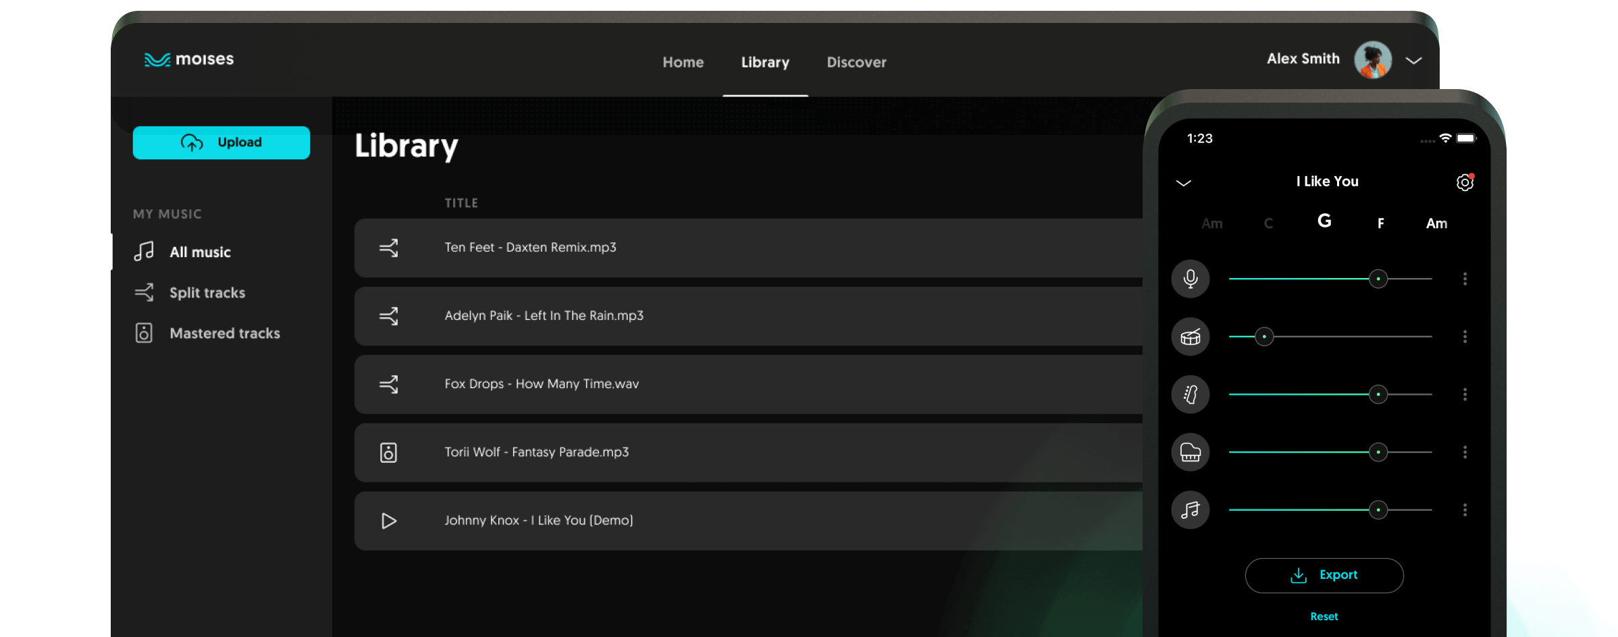The height and width of the screenshot is (637, 1618).
Task: Go to the Home tab
Action: coord(683,62)
